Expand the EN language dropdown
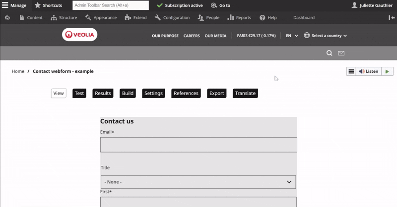 pyautogui.click(x=292, y=36)
